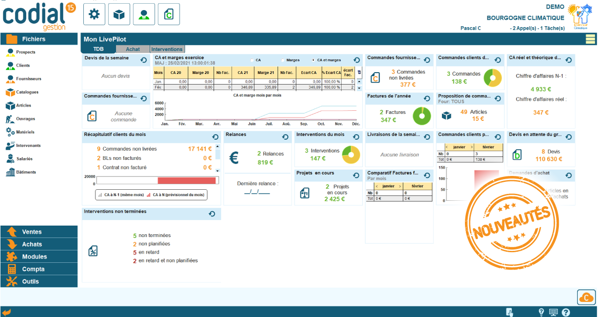Open Intervenants in the sidebar

click(23, 146)
